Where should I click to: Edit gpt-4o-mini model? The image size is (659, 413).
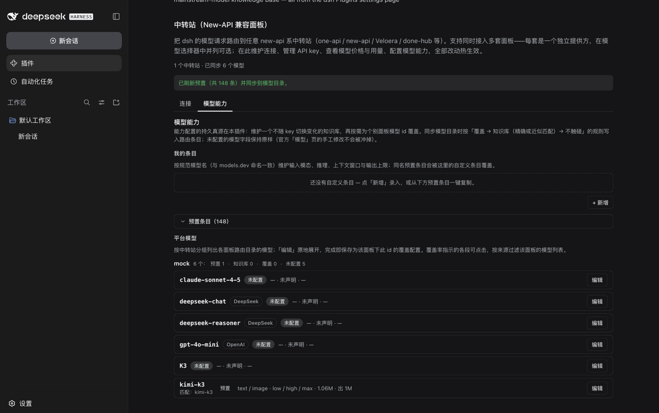click(x=597, y=344)
